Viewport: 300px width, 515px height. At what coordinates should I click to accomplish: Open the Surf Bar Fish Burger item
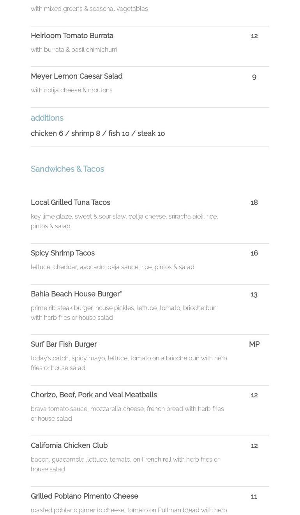pos(64,344)
